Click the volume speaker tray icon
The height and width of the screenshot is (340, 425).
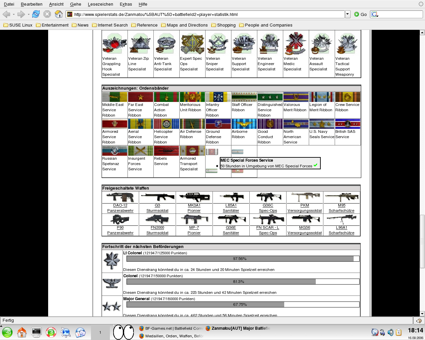(390, 332)
